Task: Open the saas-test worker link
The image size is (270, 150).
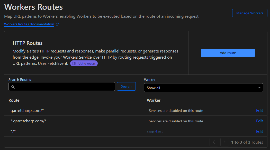Action: [155, 132]
